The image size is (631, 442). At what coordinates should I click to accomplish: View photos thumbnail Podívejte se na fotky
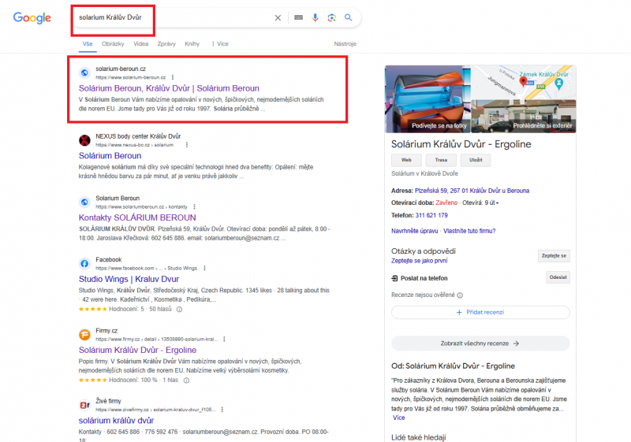(x=428, y=99)
